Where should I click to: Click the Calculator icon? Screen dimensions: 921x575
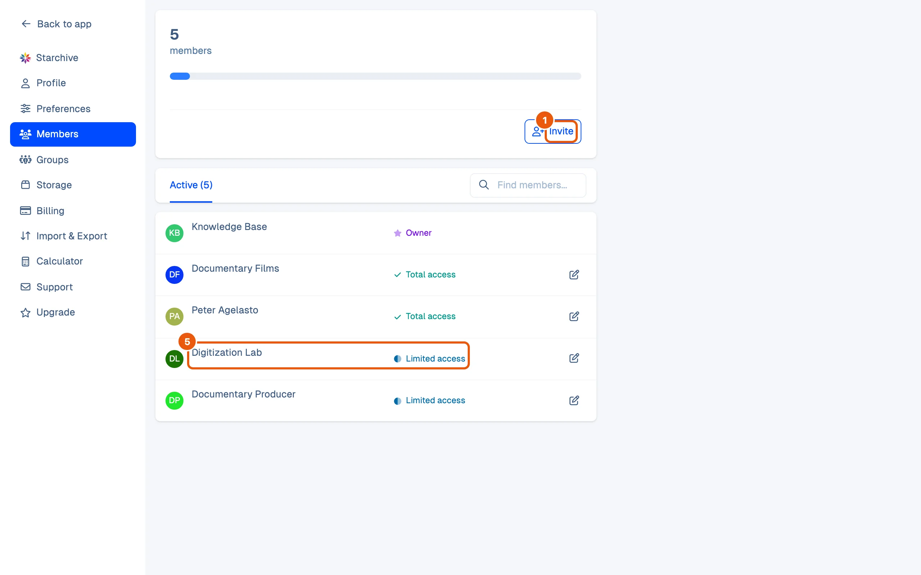tap(25, 262)
